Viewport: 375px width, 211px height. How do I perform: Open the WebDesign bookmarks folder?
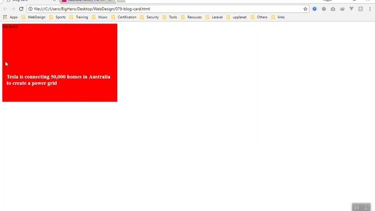click(33, 17)
